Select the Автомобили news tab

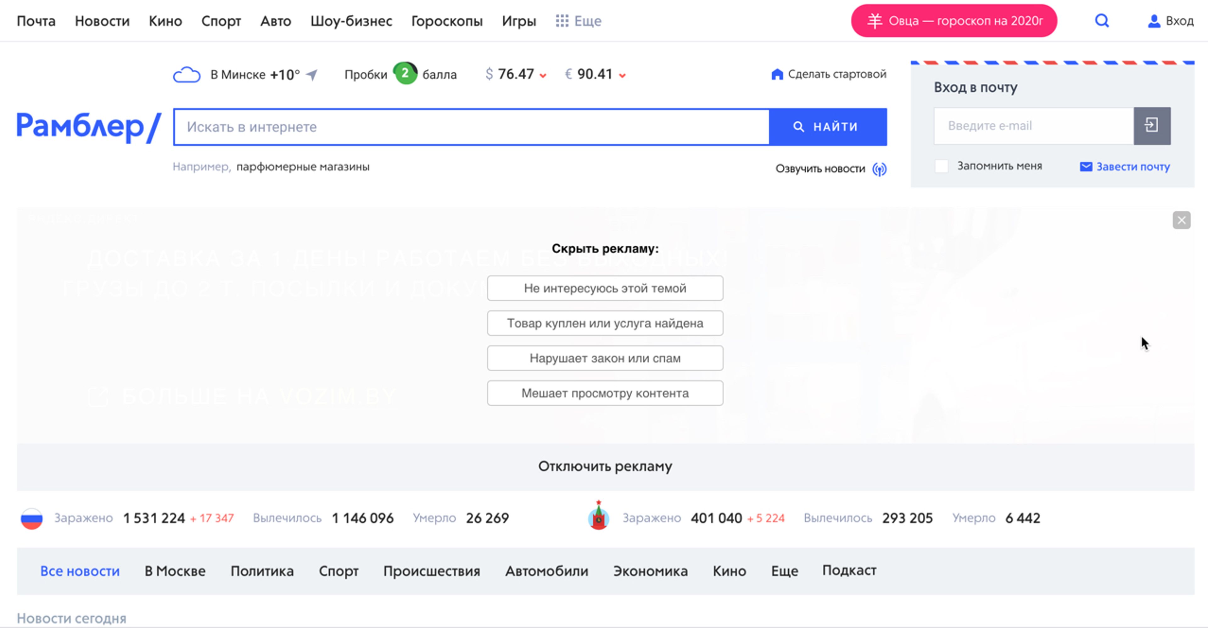(x=546, y=571)
